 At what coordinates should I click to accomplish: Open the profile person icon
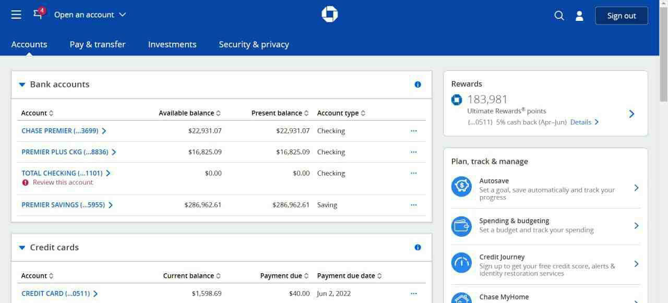(x=579, y=16)
